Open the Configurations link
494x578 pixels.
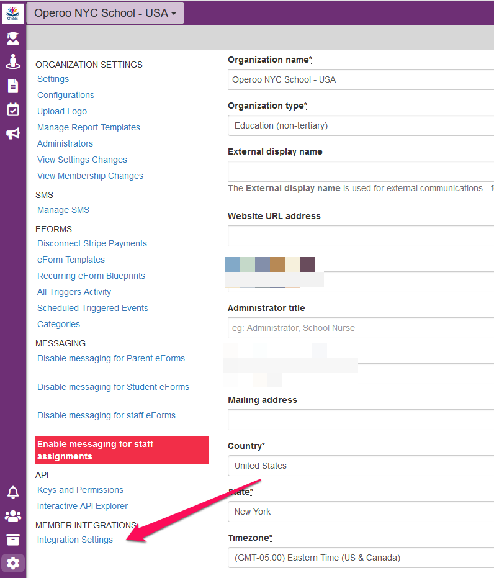pos(66,95)
